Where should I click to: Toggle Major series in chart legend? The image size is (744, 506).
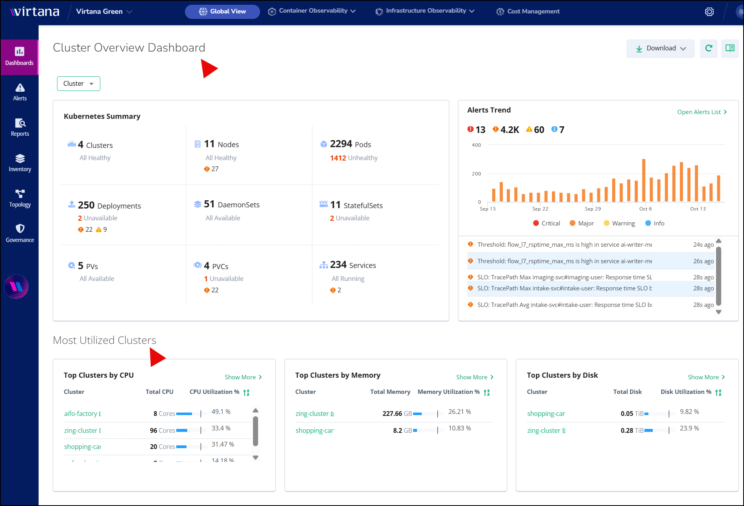click(582, 223)
